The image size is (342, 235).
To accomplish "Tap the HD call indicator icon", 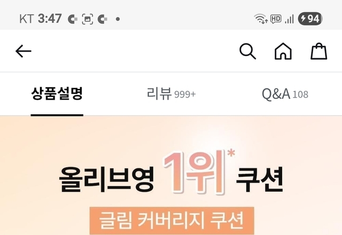I will [276, 19].
